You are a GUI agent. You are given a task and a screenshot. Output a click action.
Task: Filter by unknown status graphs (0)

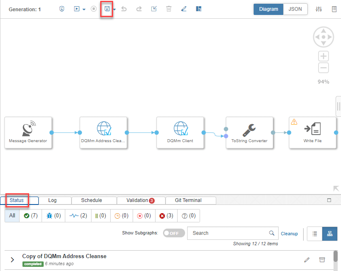tap(188, 216)
